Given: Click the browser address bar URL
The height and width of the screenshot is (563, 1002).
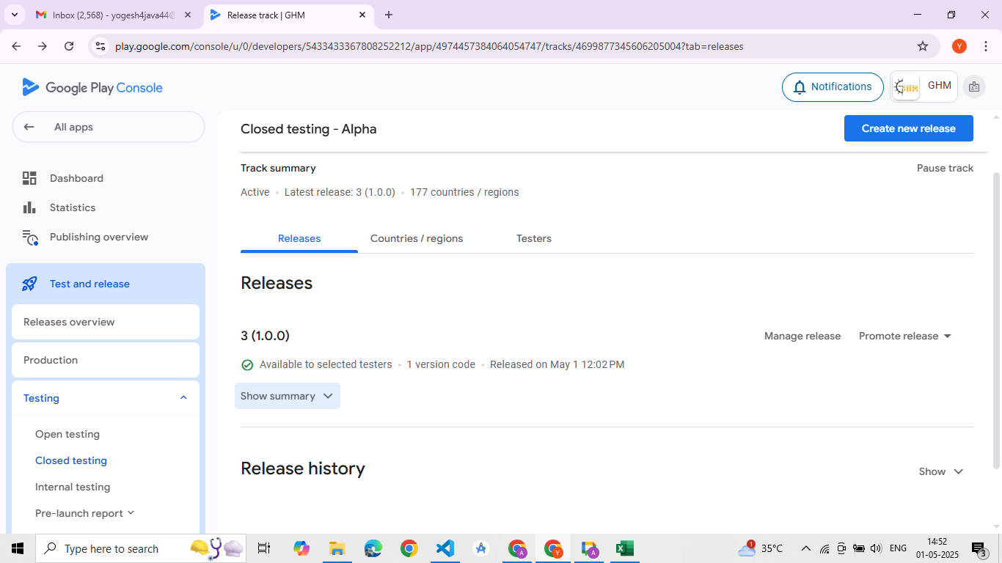Looking at the screenshot, I should (429, 46).
